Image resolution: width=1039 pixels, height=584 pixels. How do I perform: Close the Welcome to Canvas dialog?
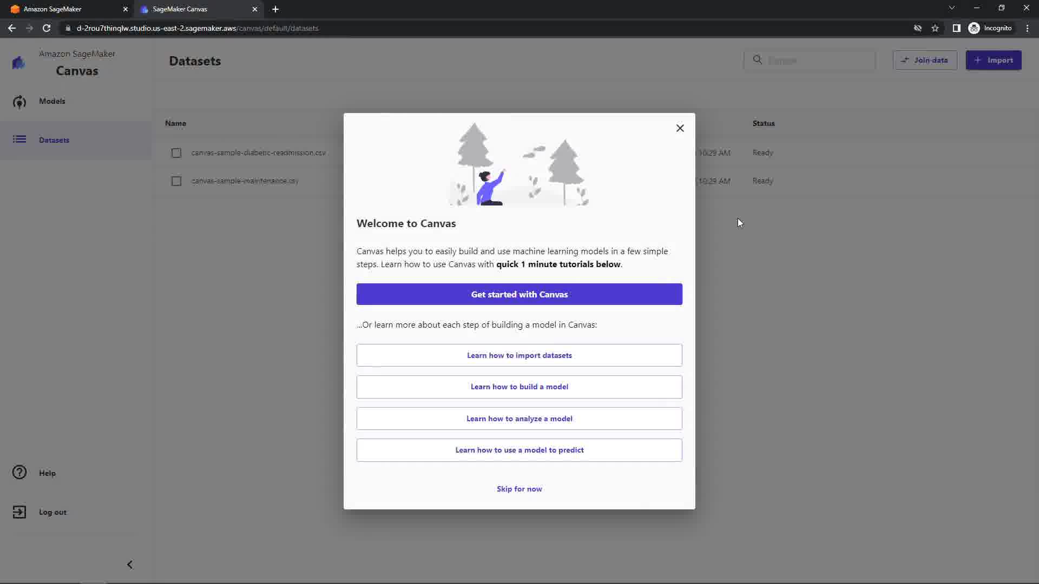point(680,128)
